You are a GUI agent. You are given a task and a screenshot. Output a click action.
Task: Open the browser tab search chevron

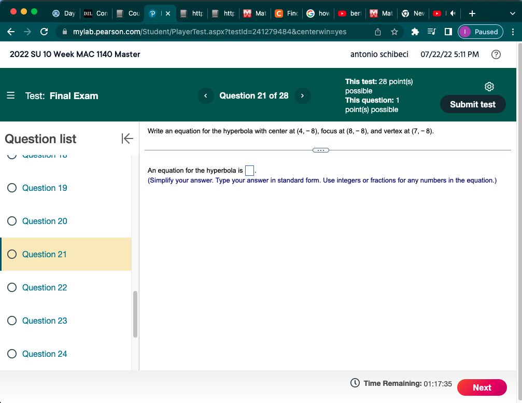click(x=512, y=13)
